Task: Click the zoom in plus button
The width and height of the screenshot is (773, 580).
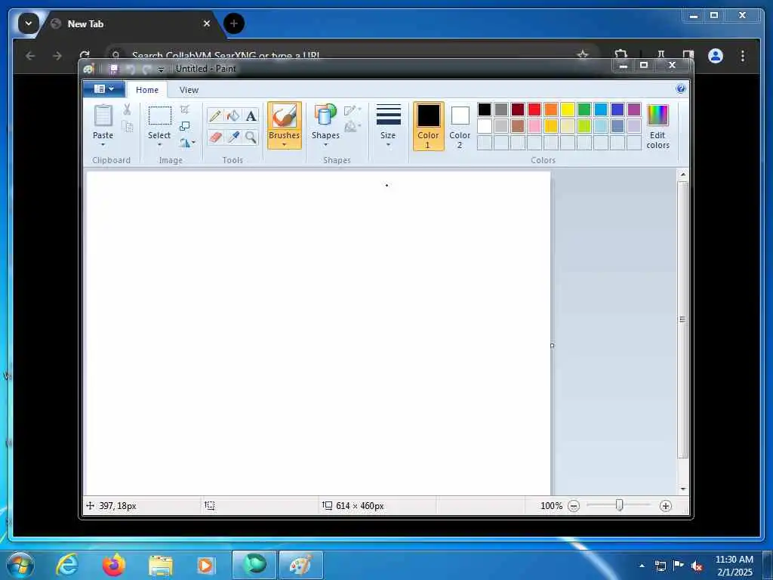Action: (665, 505)
